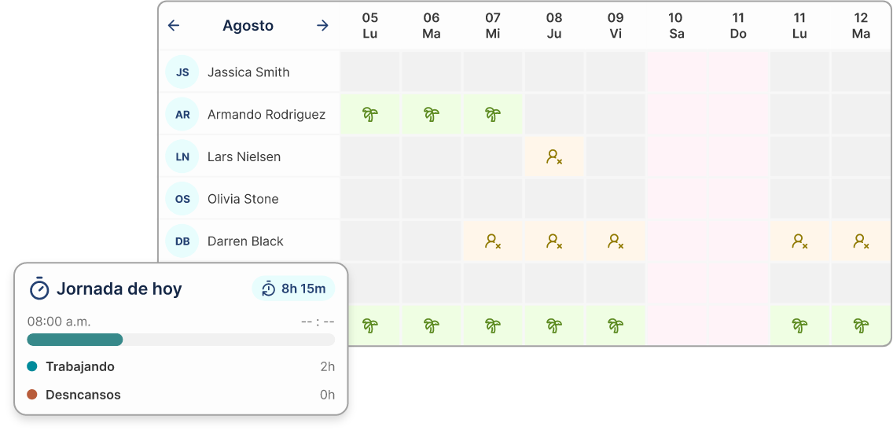
Task: Click the bottom row palm icon on Friday 09
Action: coord(616,325)
